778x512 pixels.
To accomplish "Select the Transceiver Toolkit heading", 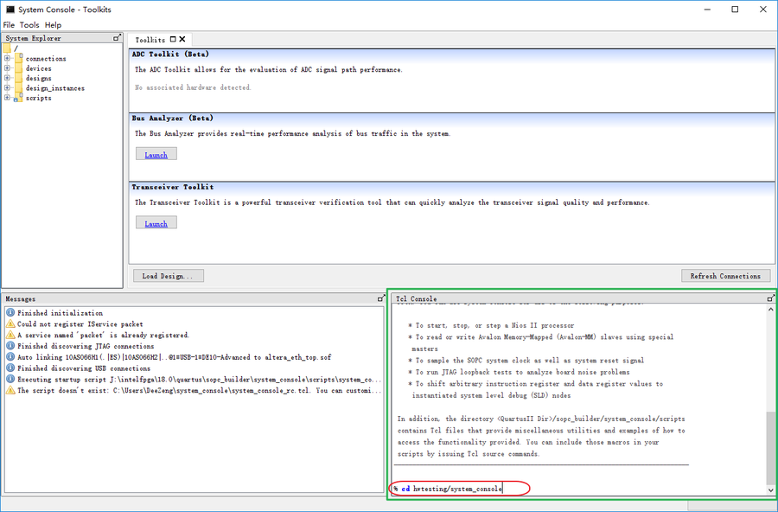I will click(173, 187).
